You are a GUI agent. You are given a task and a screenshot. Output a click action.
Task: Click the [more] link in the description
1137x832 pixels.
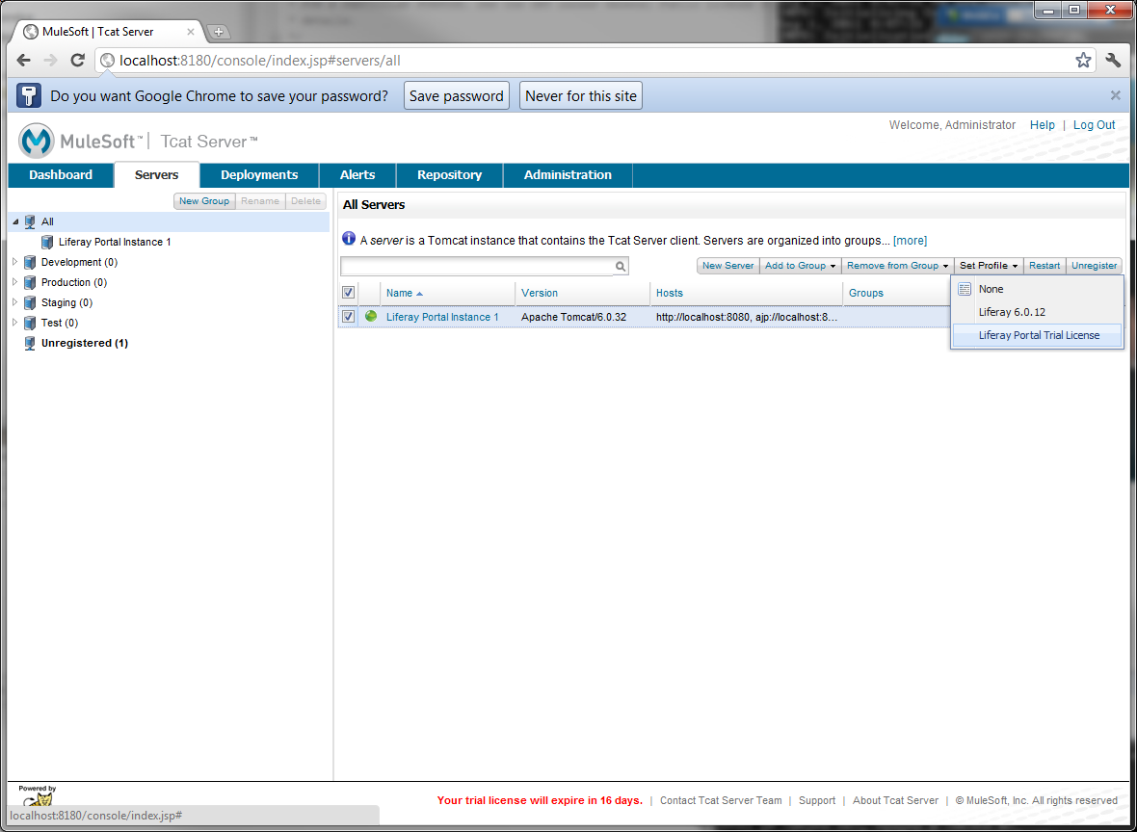coord(910,240)
